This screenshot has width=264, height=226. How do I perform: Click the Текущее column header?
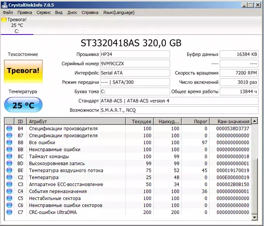(139, 121)
